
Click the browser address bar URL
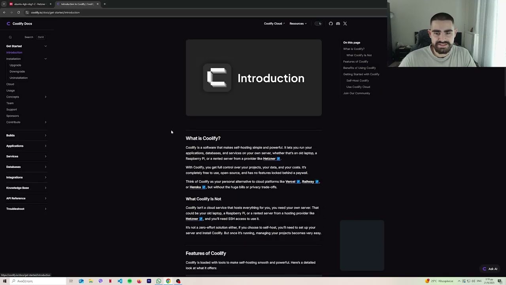pos(55,12)
